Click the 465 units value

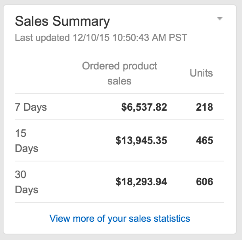204,140
